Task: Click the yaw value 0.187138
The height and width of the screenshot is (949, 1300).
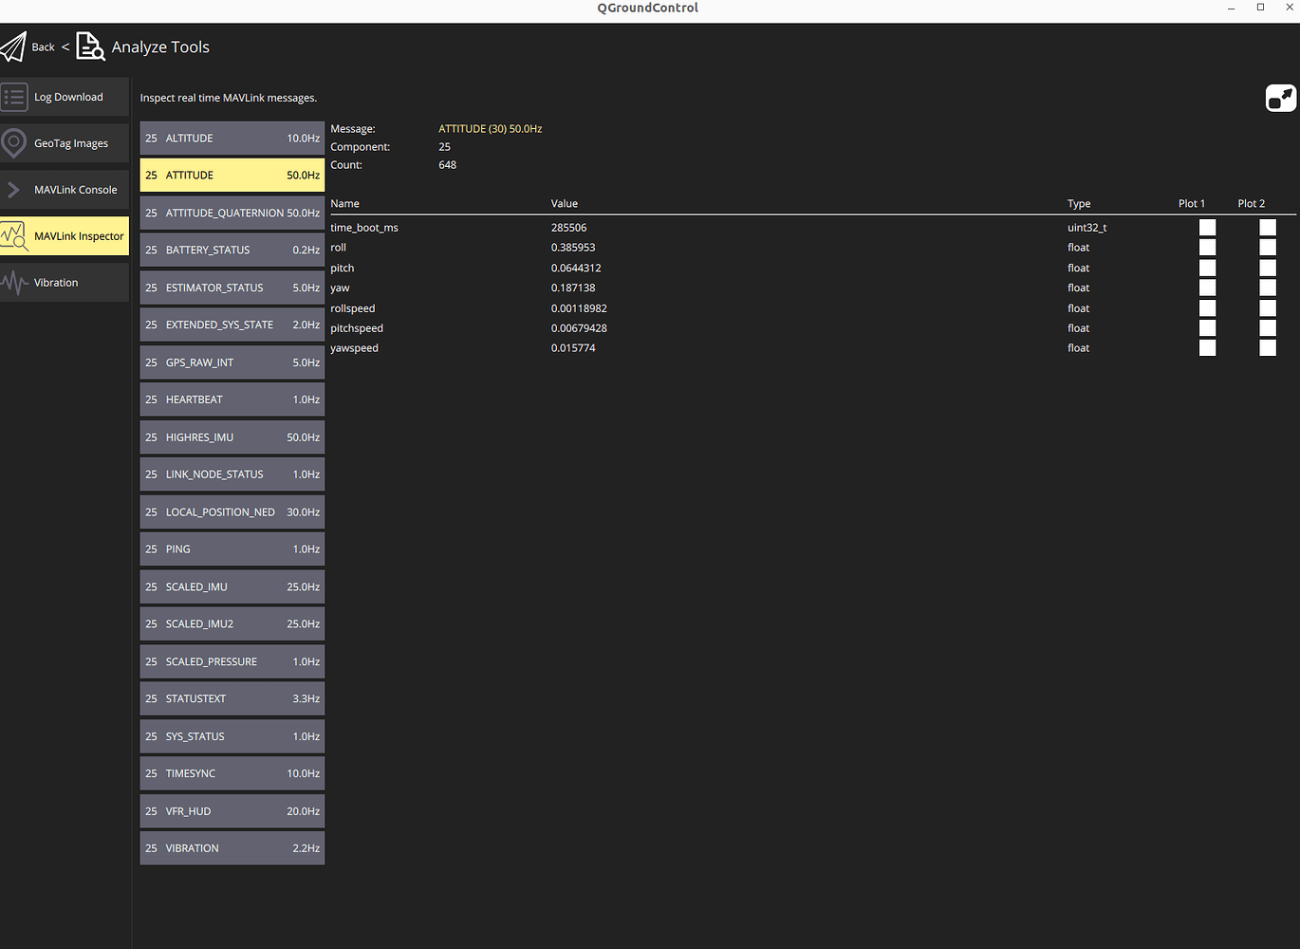Action: click(x=573, y=288)
